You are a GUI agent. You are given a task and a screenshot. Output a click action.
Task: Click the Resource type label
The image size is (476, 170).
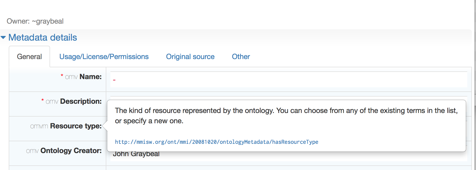pyautogui.click(x=76, y=126)
